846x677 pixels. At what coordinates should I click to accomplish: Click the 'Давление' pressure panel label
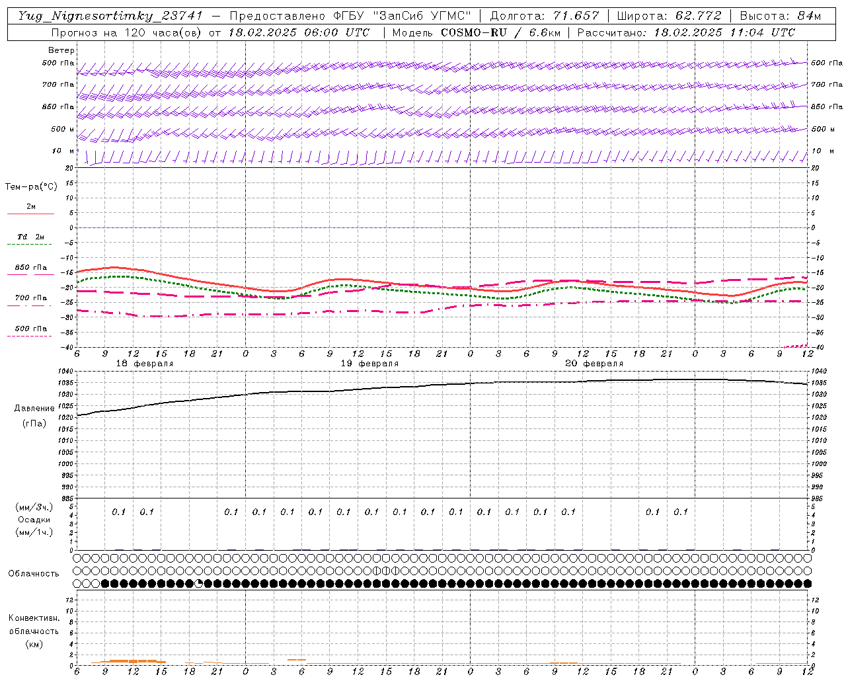click(34, 409)
